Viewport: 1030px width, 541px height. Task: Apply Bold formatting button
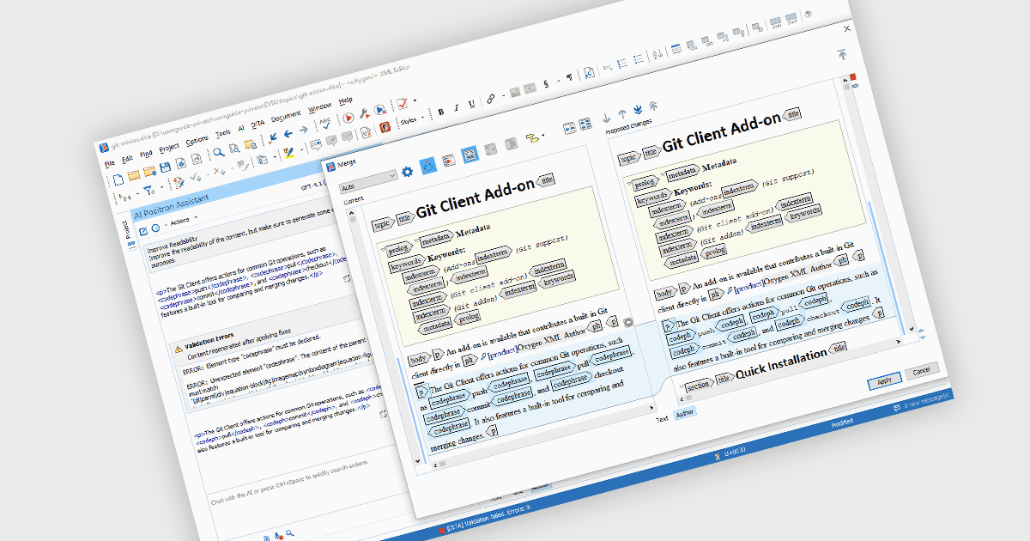pos(441,111)
